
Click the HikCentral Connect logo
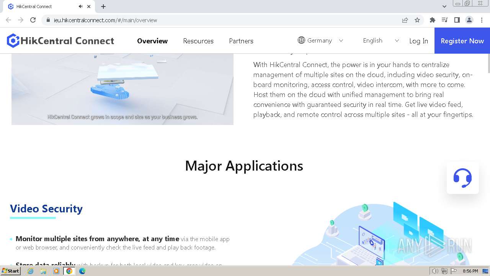pos(60,41)
